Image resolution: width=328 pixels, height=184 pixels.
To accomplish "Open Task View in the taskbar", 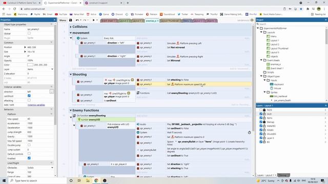I will [x=79, y=180].
